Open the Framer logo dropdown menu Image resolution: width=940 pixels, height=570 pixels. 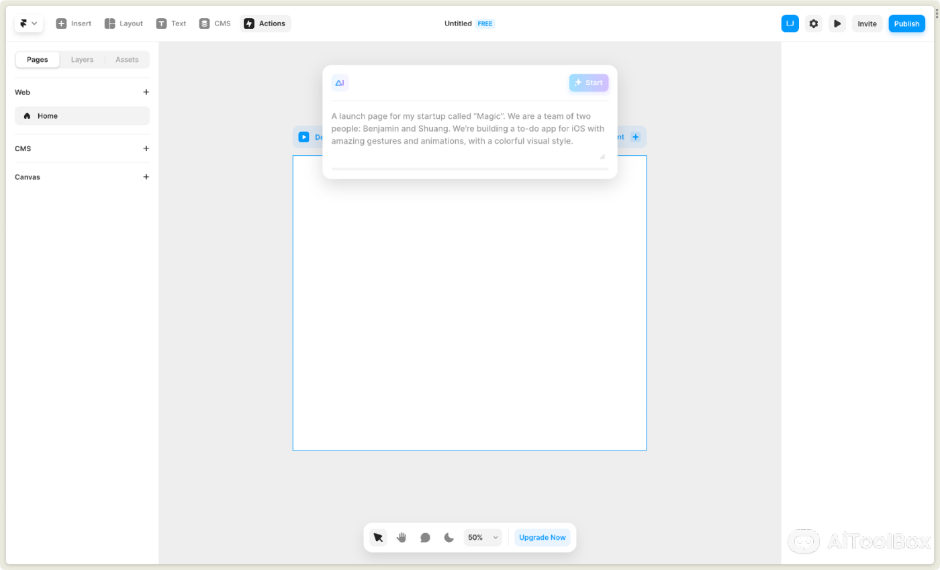pos(28,23)
